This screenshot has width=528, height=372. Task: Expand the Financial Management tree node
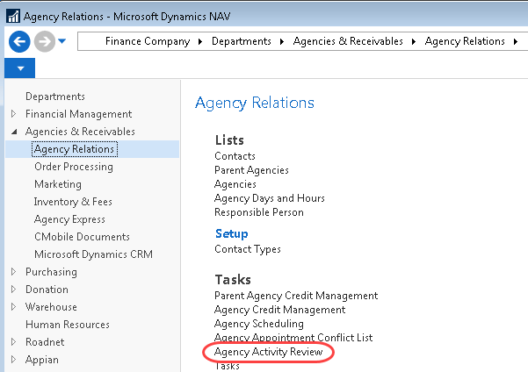(x=13, y=114)
